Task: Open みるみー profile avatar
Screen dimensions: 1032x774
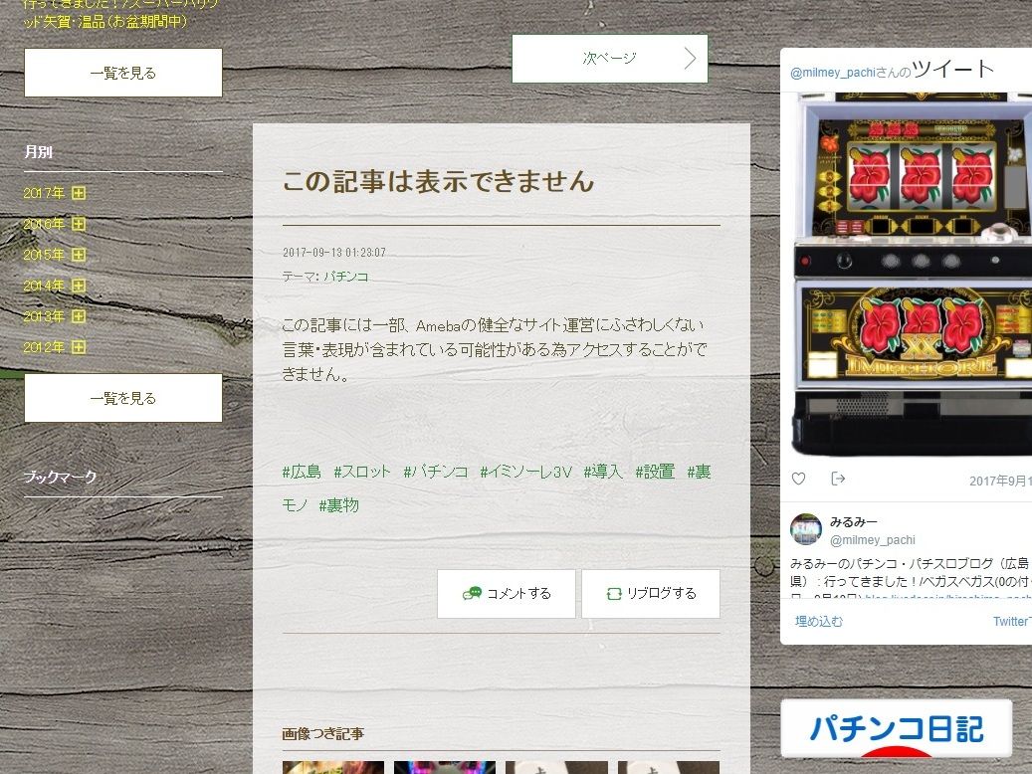Action: [x=805, y=530]
